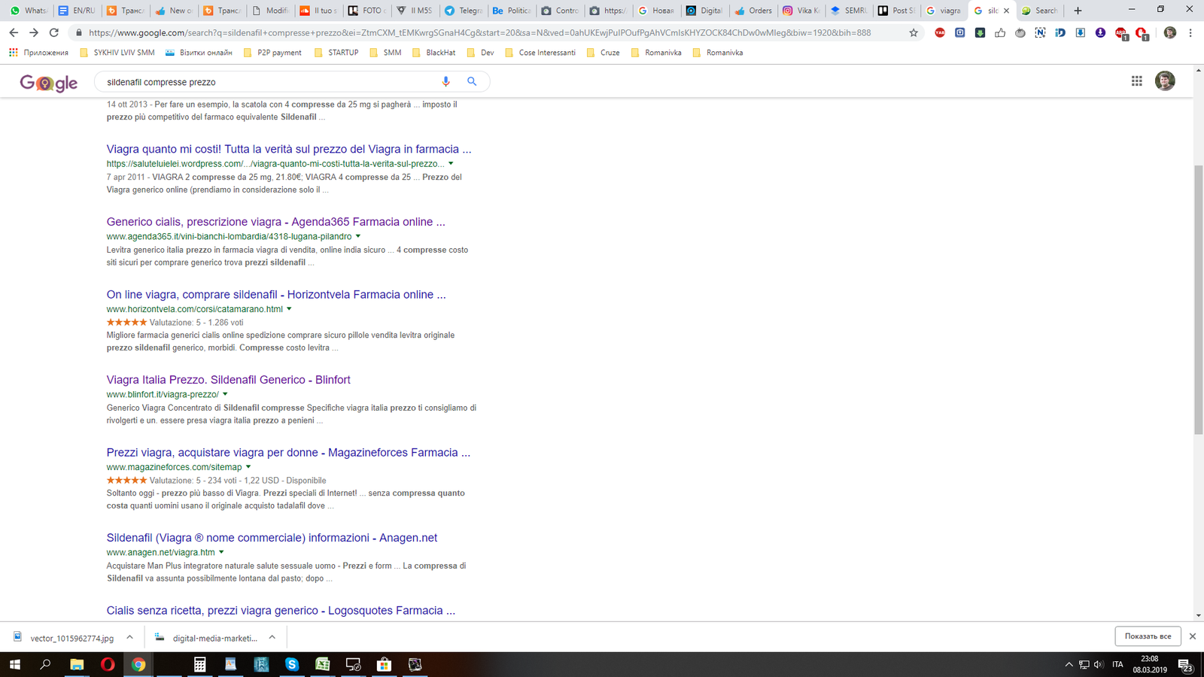The height and width of the screenshot is (677, 1204).
Task: Open Horizontvela Farmacia online result
Action: (x=276, y=295)
